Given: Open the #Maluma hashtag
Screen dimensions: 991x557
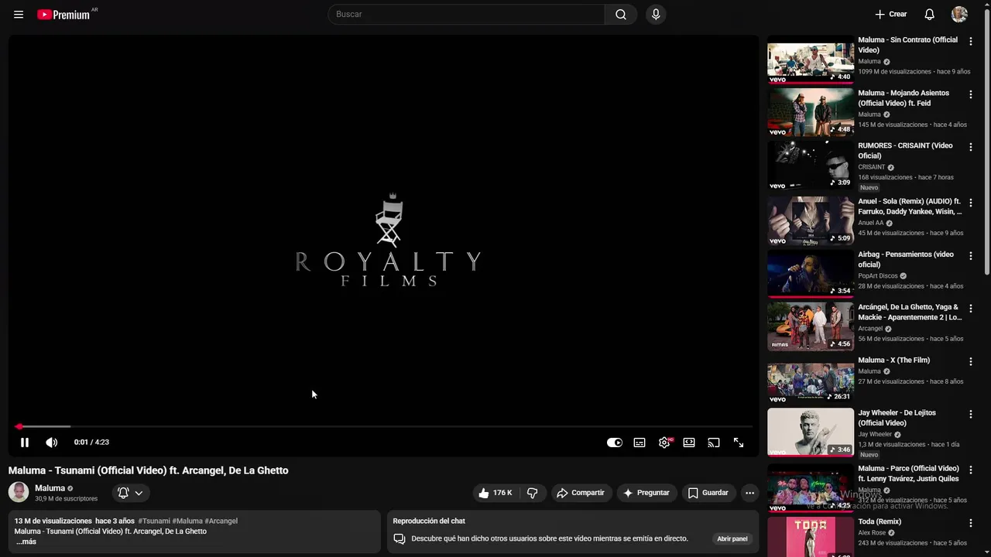Looking at the screenshot, I should coord(187,521).
